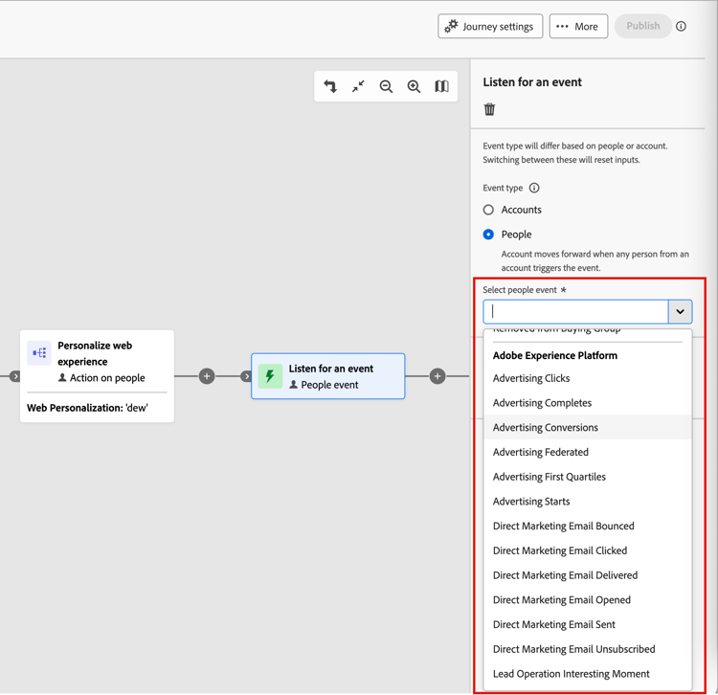Click the gear icon in Journey settings
Screen dimensions: 718x695
click(451, 26)
